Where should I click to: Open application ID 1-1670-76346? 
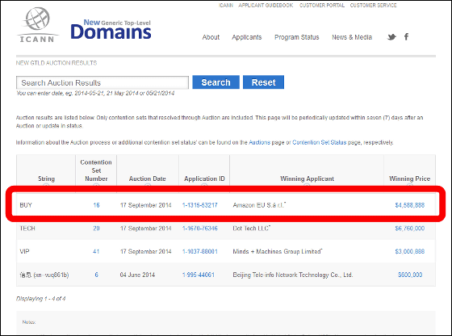200,229
